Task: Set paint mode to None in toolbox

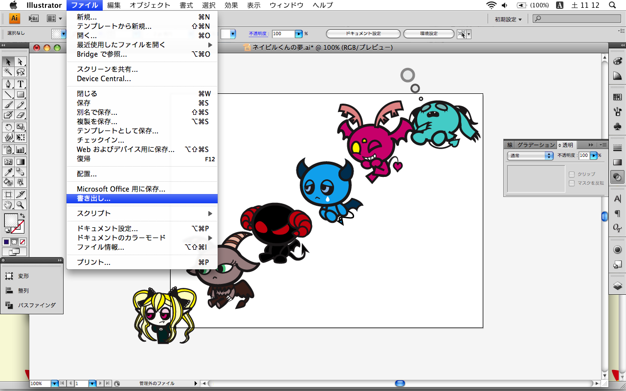Action: pos(22,242)
